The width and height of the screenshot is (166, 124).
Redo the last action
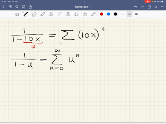coord(142,7)
